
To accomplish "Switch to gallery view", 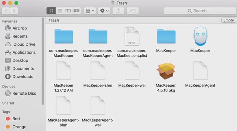I will 76,11.
